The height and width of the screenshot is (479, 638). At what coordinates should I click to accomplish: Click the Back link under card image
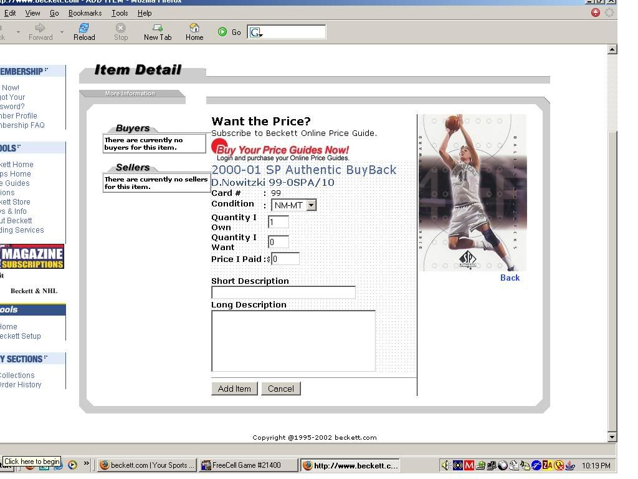point(510,278)
